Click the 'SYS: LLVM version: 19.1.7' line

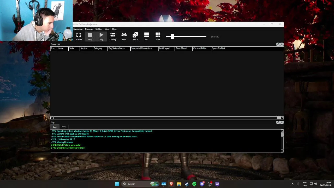63,139
